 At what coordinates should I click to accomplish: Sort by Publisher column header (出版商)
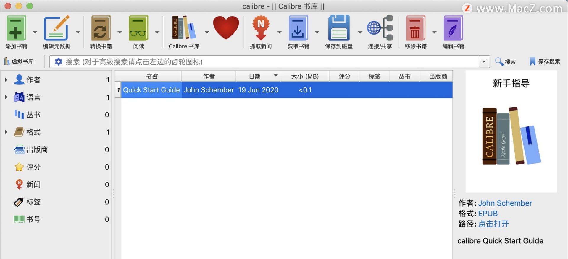tap(436, 76)
